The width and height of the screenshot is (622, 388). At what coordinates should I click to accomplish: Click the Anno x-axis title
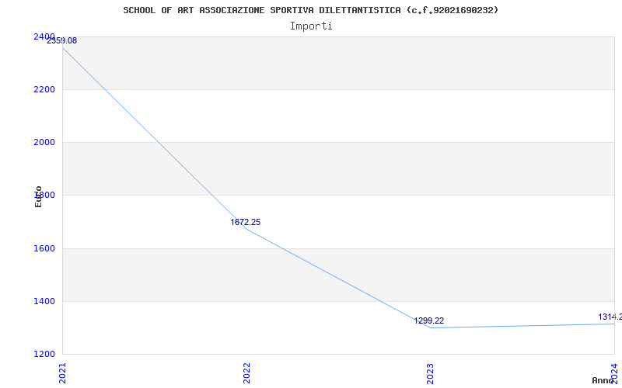pyautogui.click(x=603, y=380)
